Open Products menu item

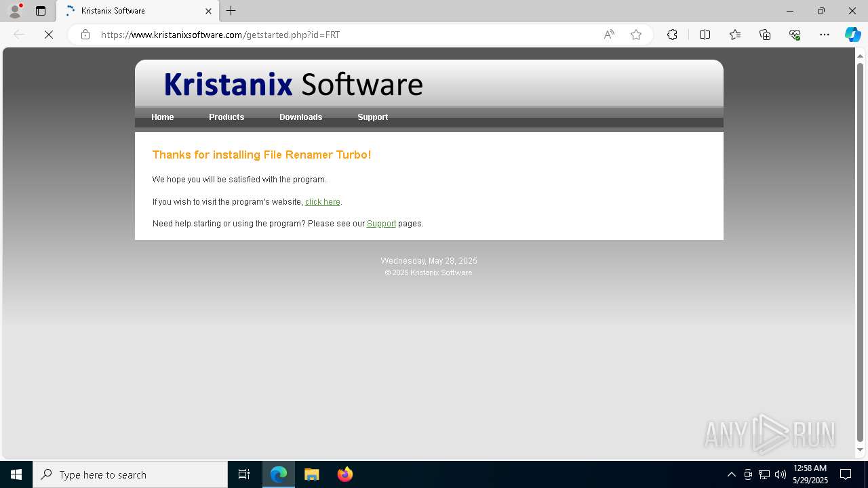click(x=226, y=117)
